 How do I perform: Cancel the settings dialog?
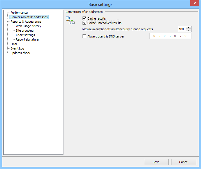coord(184,162)
